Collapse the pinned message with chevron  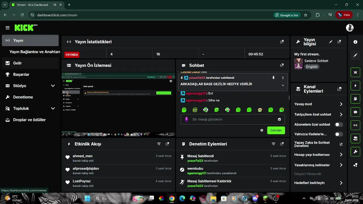(283, 85)
